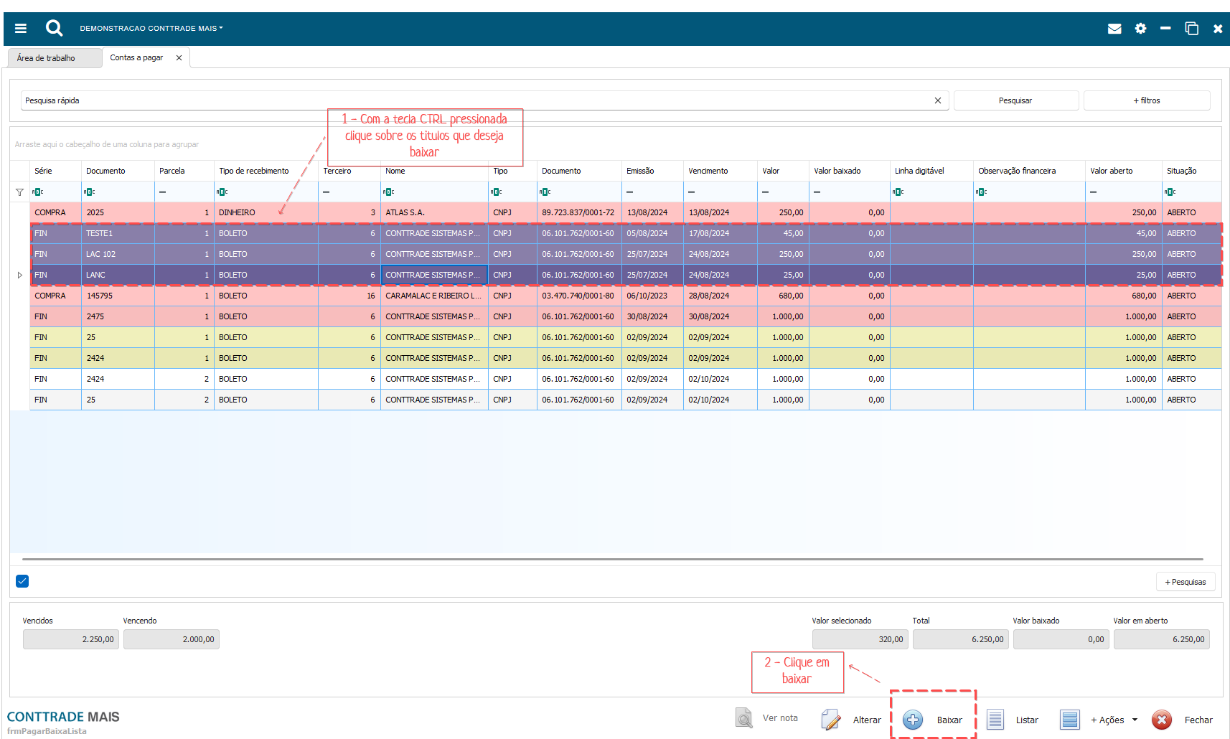This screenshot has height=739, width=1230.
Task: Open the envelope messages icon
Action: point(1114,29)
